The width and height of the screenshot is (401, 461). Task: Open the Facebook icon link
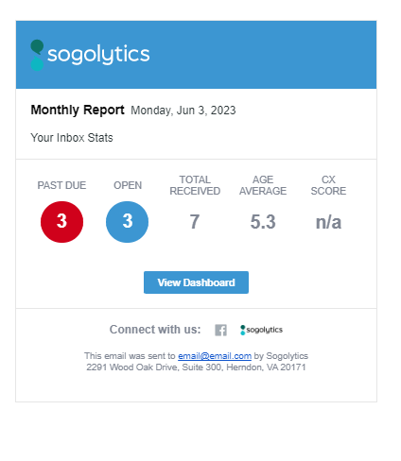point(220,330)
